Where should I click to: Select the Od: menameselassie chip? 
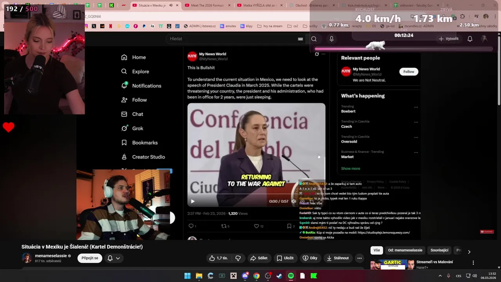[405, 250]
